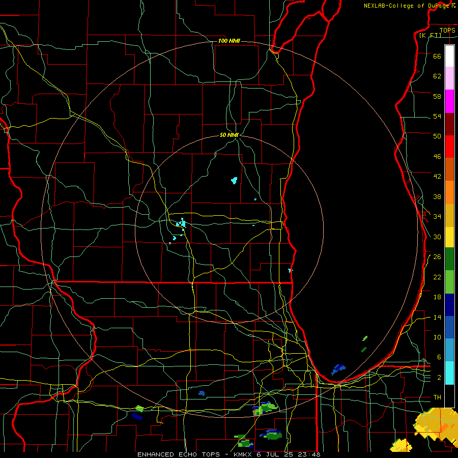The width and height of the screenshot is (458, 458).
Task: Click the small yellow echo at bottom edge
Action: coord(401,446)
